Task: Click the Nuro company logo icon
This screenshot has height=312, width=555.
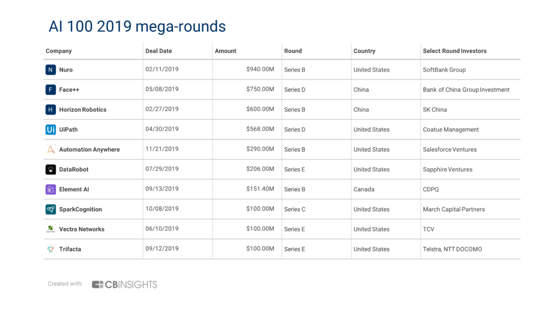Action: [x=50, y=70]
